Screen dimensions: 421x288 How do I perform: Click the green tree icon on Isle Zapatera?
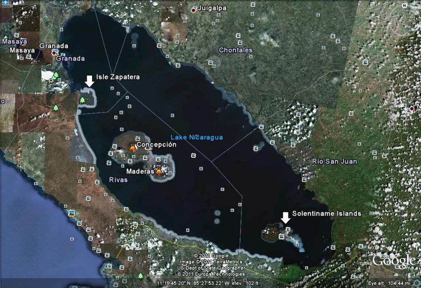pyautogui.click(x=82, y=100)
